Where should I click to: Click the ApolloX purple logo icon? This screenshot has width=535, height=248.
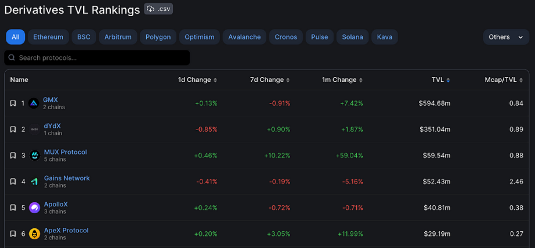pyautogui.click(x=34, y=208)
